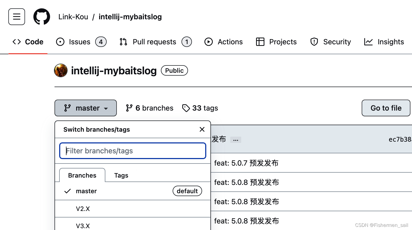
Task: Expand the commit message ellipsis button
Action: click(x=236, y=140)
